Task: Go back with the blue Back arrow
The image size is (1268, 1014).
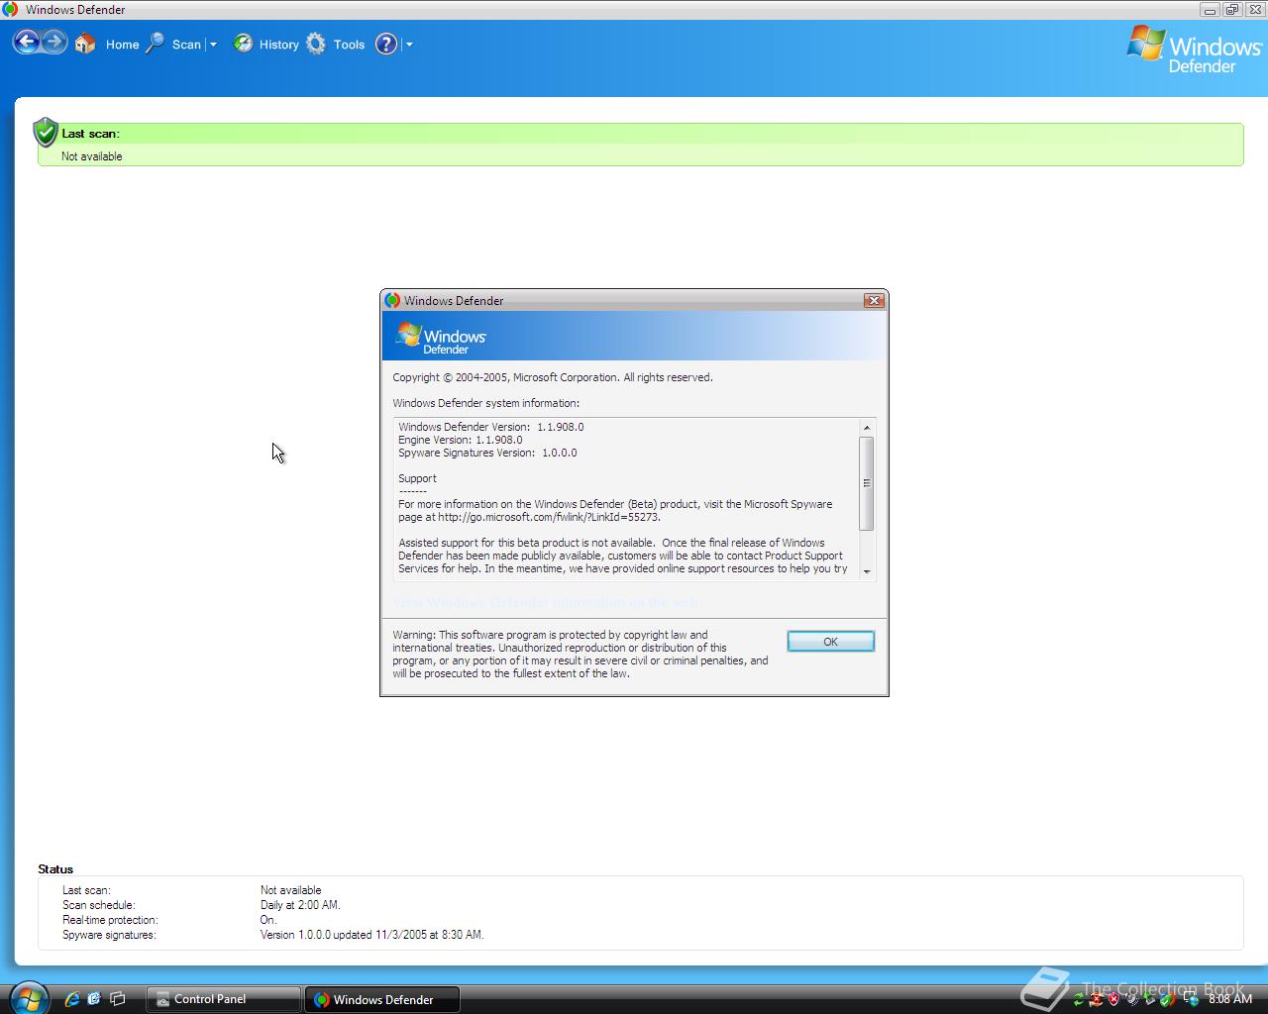Action: [x=27, y=43]
